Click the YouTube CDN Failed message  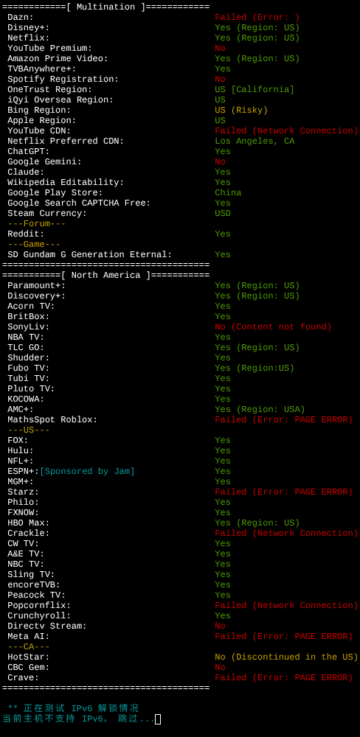pyautogui.click(x=286, y=130)
